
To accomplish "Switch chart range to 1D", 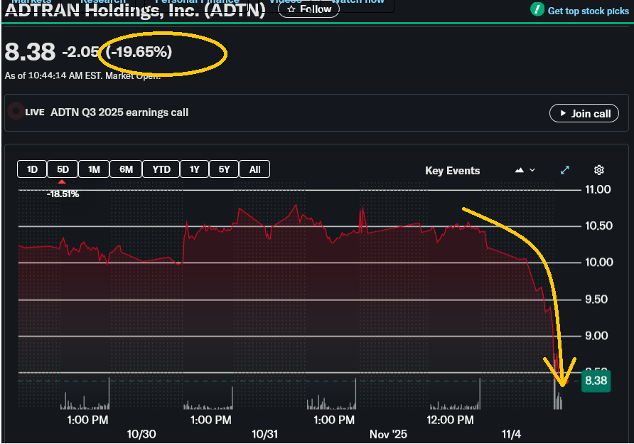I will 32,169.
